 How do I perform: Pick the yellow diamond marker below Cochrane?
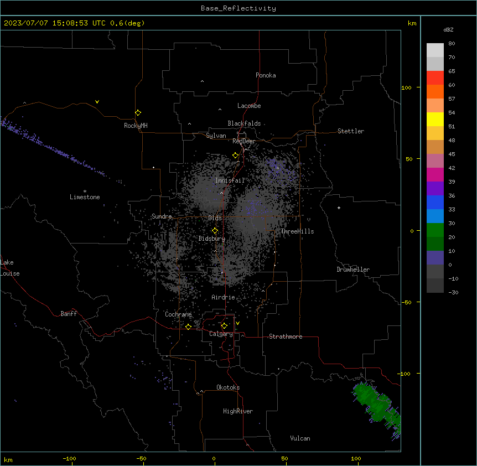click(188, 327)
